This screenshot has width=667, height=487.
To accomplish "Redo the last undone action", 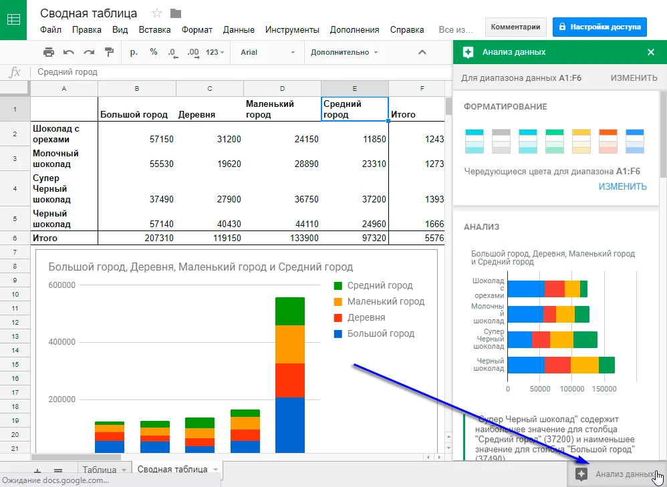I will point(88,52).
